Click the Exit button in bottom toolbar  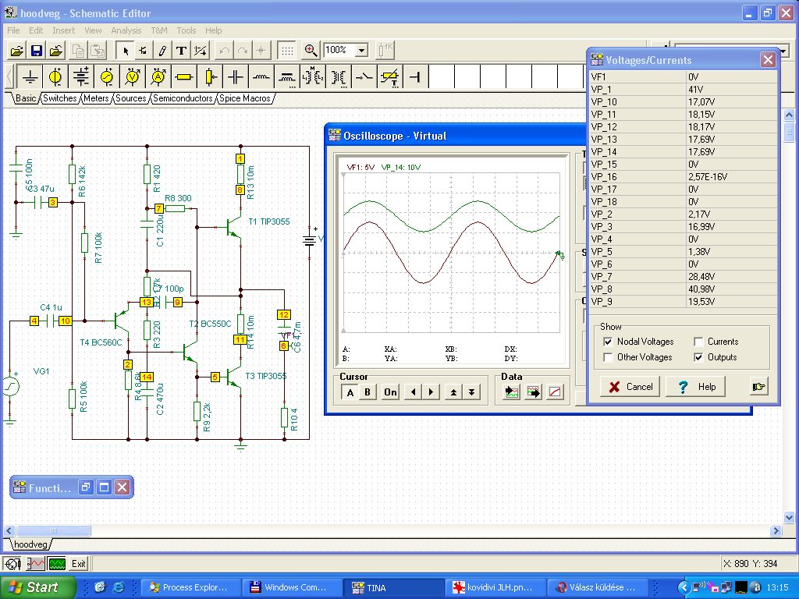[x=79, y=564]
